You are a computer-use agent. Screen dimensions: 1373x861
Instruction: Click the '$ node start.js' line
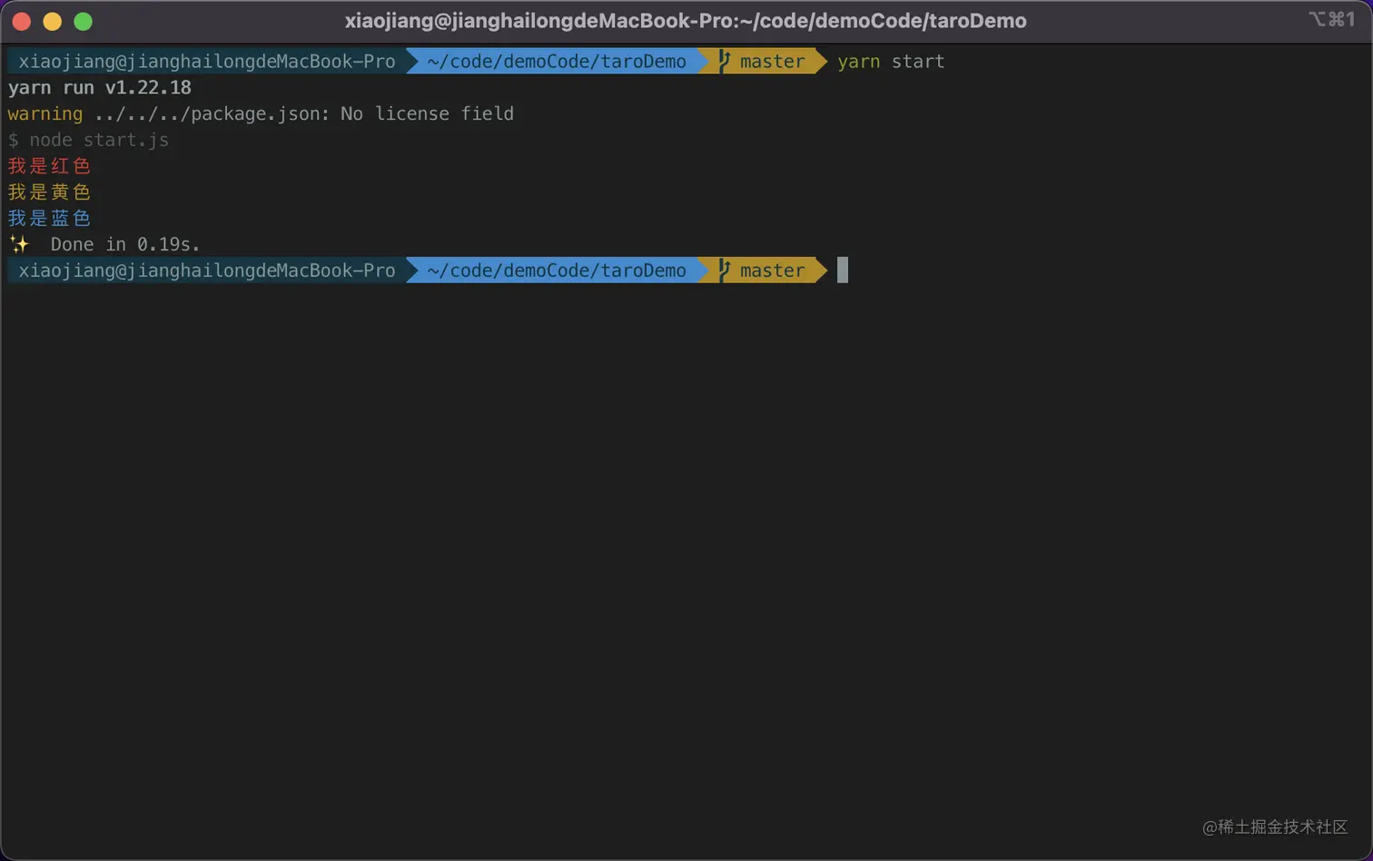pos(88,140)
